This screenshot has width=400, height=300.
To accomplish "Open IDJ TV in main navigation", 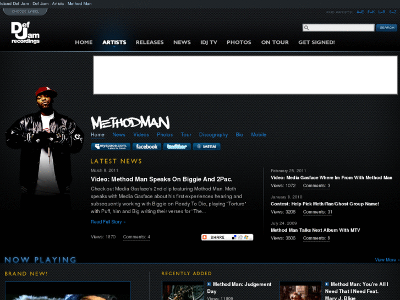I will [209, 42].
